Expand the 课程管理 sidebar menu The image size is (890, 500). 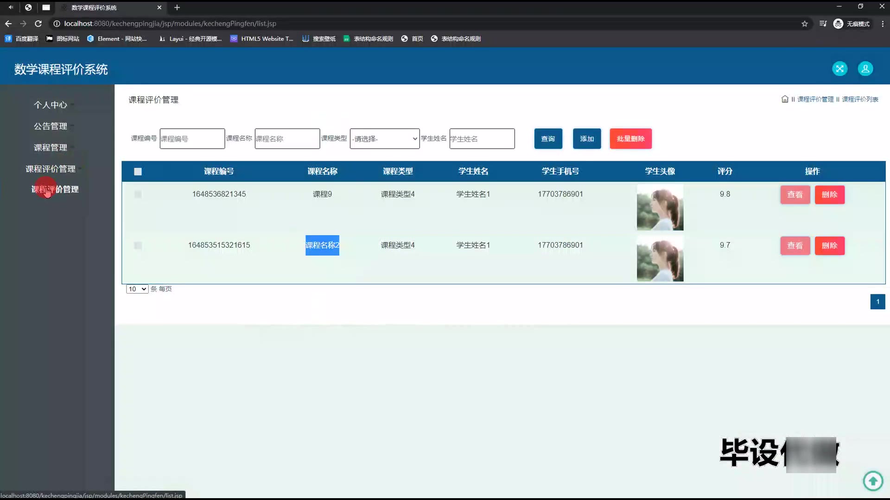click(x=51, y=148)
